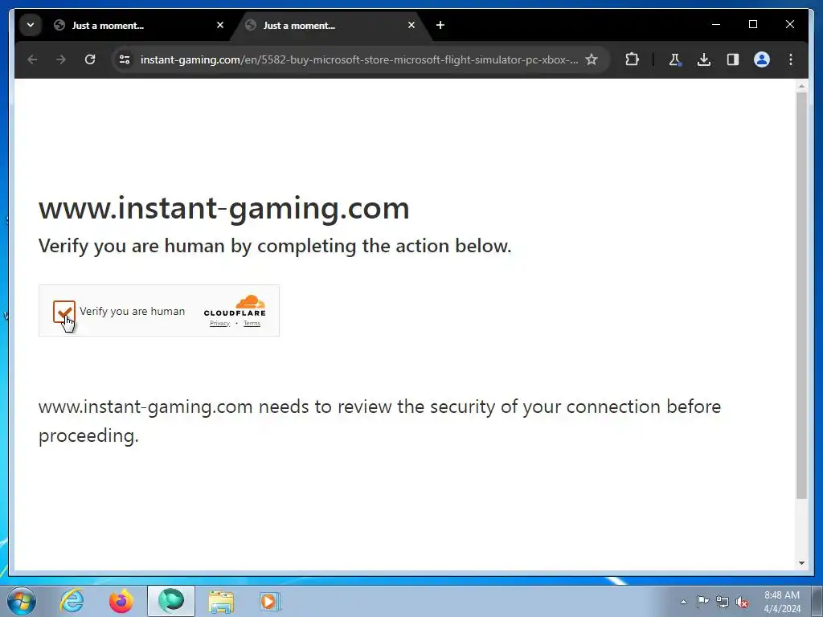Bookmark this page with the star

(x=592, y=59)
